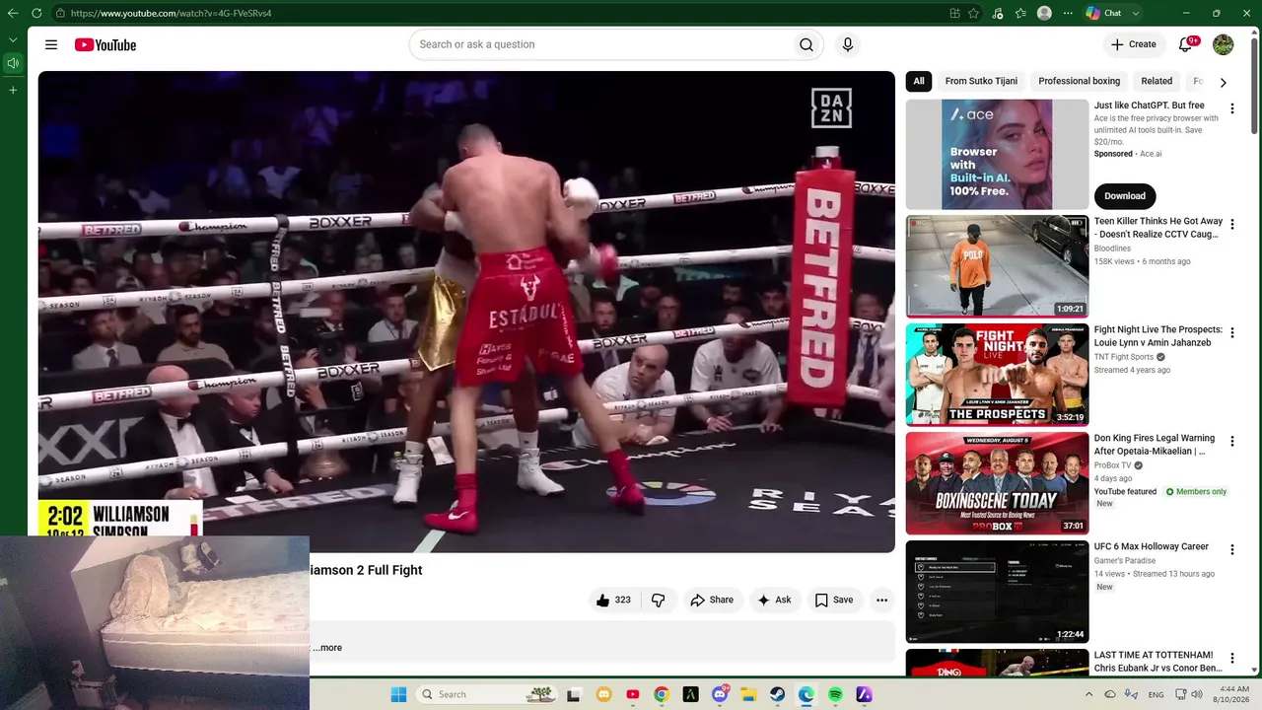Open the Fight Night Live thumbnail
Viewport: 1262px width, 710px height.
tap(997, 375)
